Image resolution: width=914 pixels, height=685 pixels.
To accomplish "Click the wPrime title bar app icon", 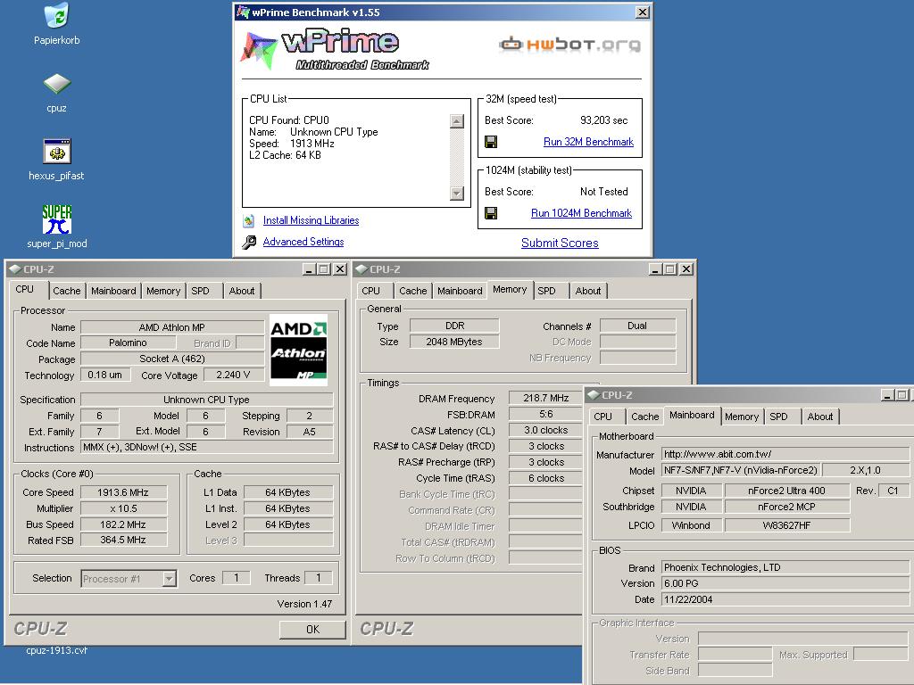I will (x=243, y=12).
